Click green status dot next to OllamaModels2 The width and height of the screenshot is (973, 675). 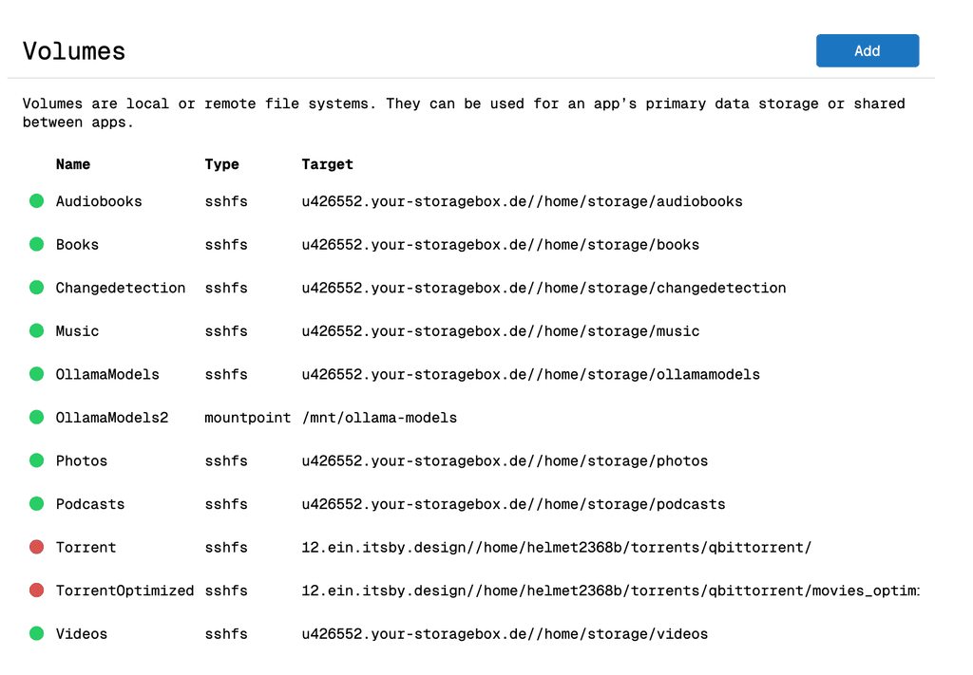[37, 418]
